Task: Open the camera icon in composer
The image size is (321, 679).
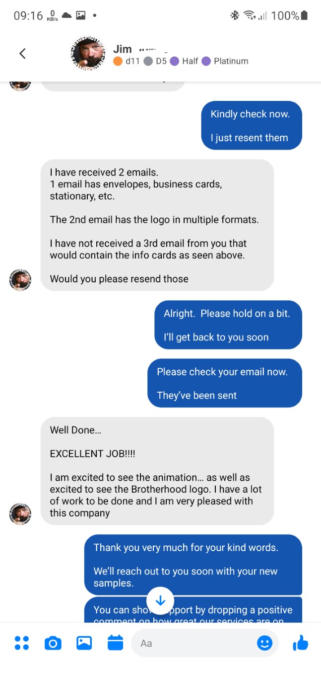Action: (53, 643)
